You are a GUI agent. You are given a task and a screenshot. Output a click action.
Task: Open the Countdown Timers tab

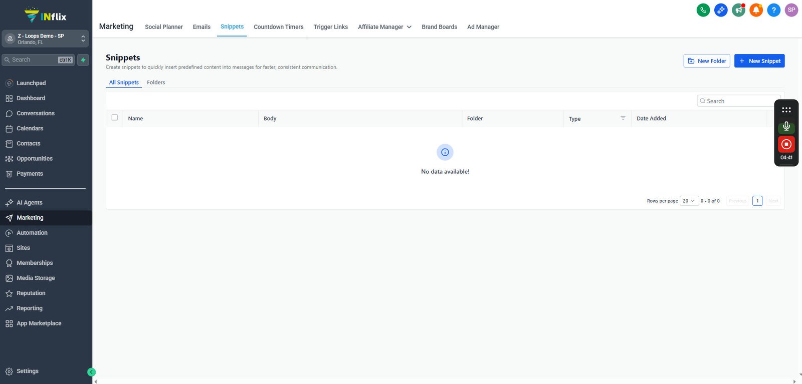[x=278, y=27]
